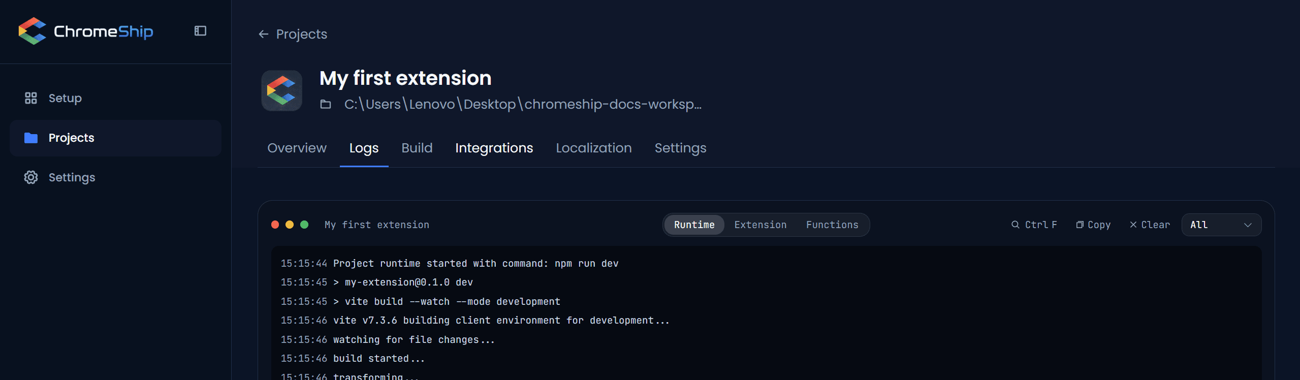Click the Setup grid icon

click(31, 98)
